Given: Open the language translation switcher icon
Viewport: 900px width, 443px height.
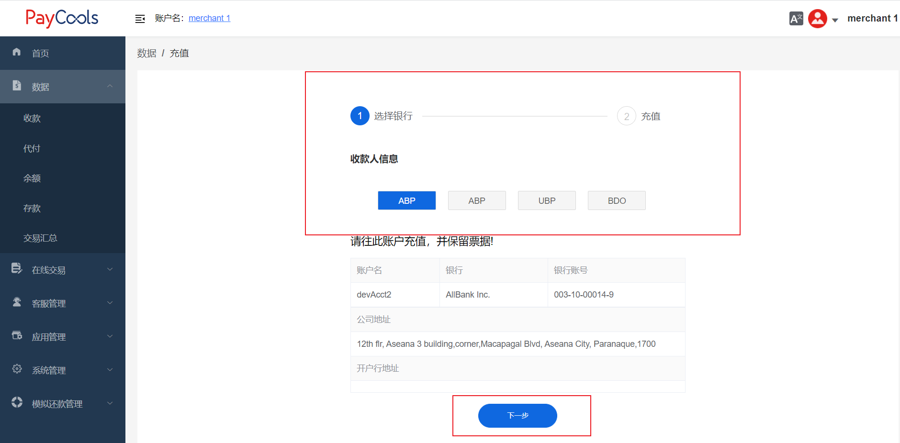Looking at the screenshot, I should point(796,19).
